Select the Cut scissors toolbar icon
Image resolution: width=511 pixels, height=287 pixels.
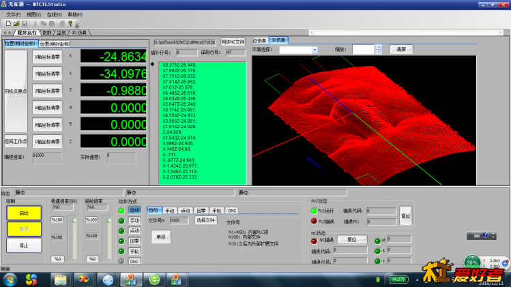(x=35, y=23)
